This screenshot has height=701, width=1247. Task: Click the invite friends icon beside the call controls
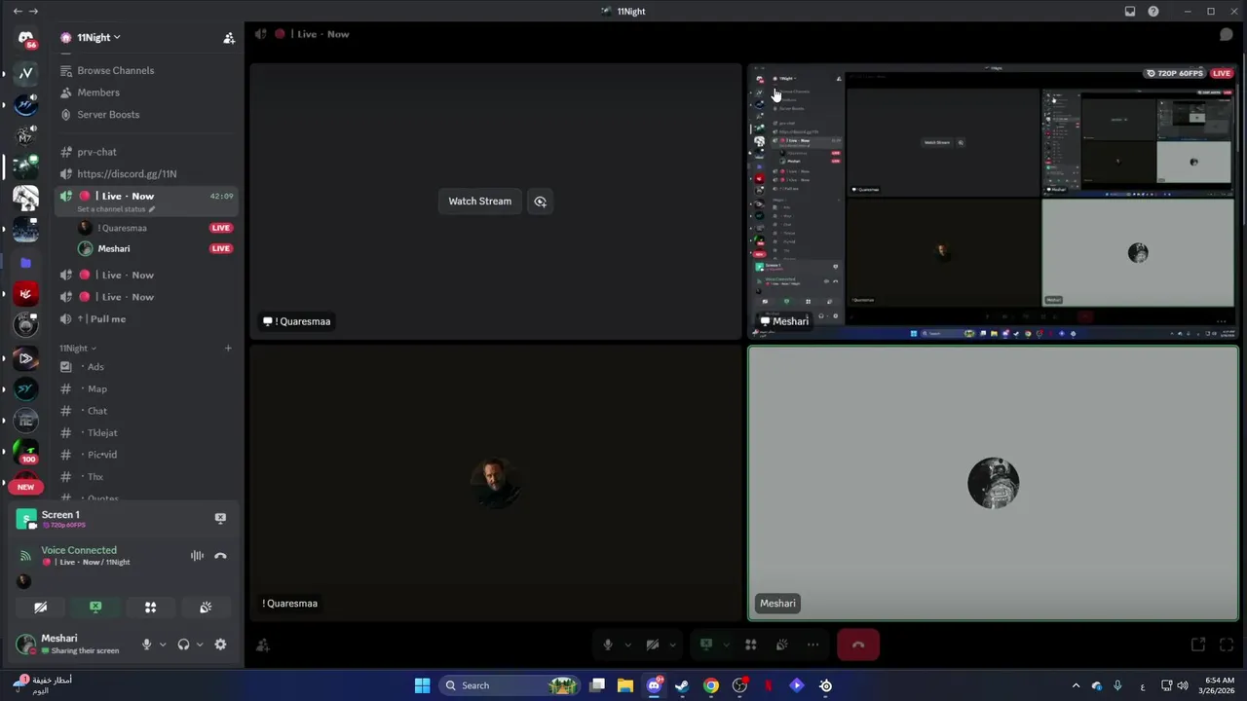tap(263, 645)
